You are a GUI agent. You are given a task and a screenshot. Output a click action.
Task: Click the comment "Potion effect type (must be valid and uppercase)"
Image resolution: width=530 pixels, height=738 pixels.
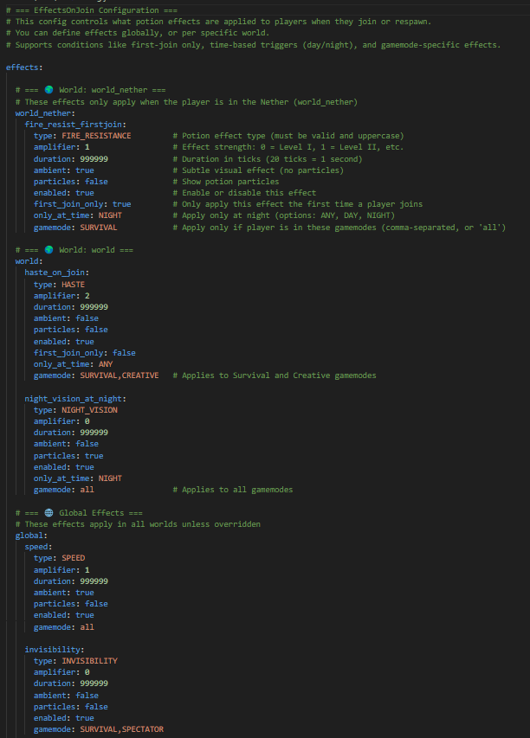(288, 136)
